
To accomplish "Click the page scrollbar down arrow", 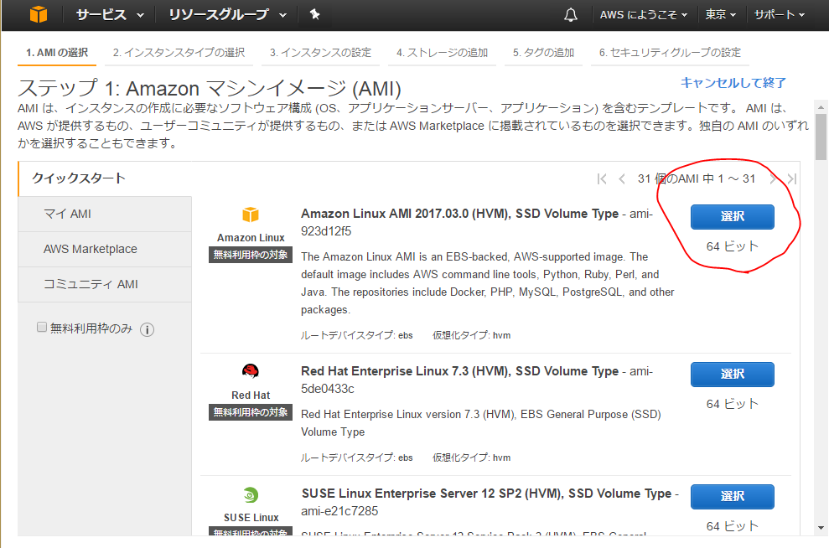I will (821, 527).
